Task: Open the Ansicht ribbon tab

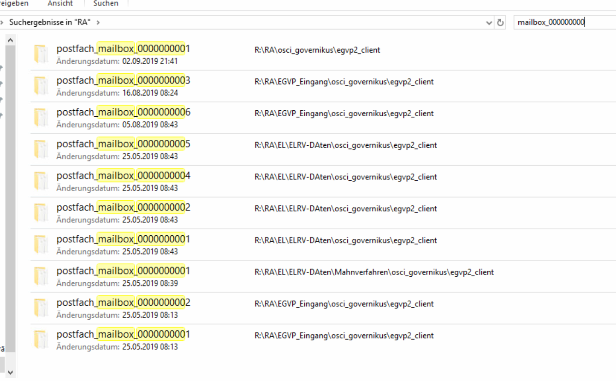Action: click(60, 4)
